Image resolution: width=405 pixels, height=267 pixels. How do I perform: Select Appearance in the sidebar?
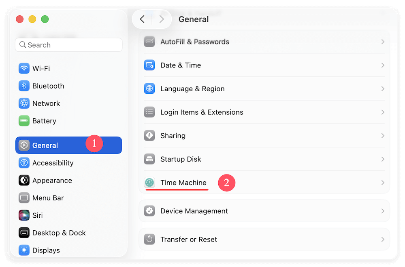pos(52,180)
